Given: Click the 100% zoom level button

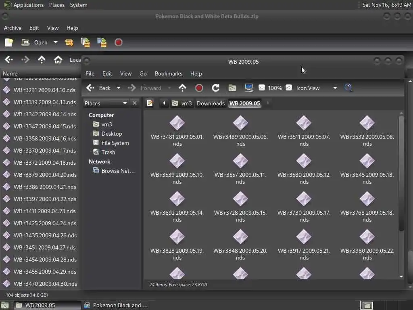Looking at the screenshot, I should [x=275, y=88].
